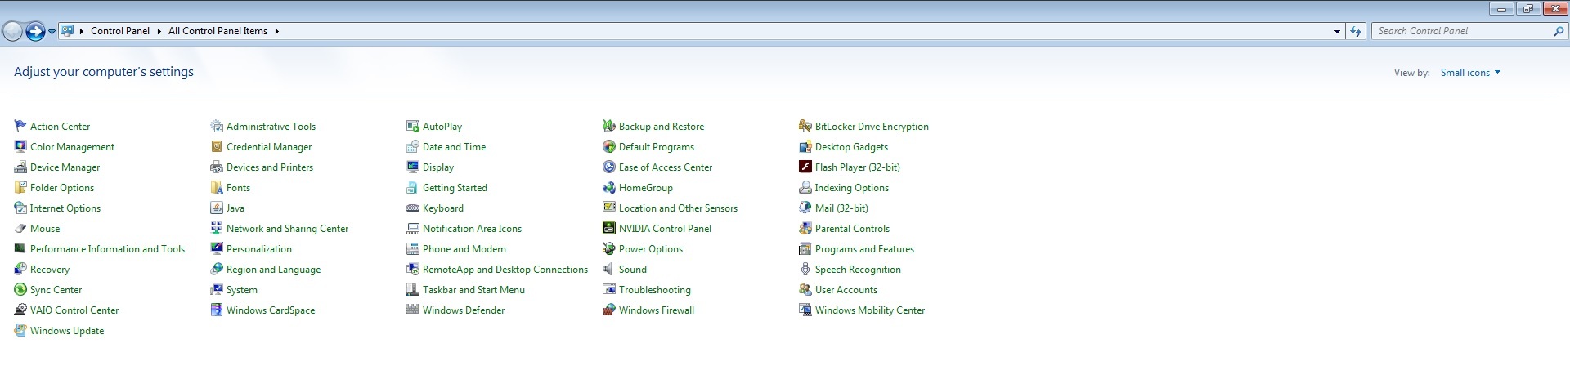Expand the recent pages dropdown beside Forward
The image size is (1570, 366).
[52, 32]
